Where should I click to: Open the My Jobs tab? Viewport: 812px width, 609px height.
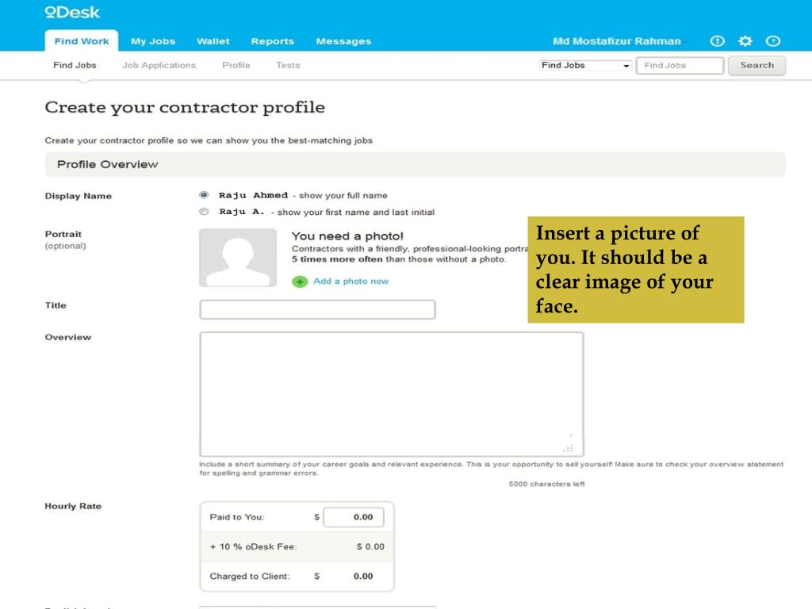[x=153, y=41]
